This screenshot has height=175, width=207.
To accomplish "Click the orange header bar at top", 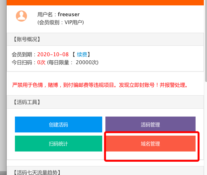I will (105, 3).
